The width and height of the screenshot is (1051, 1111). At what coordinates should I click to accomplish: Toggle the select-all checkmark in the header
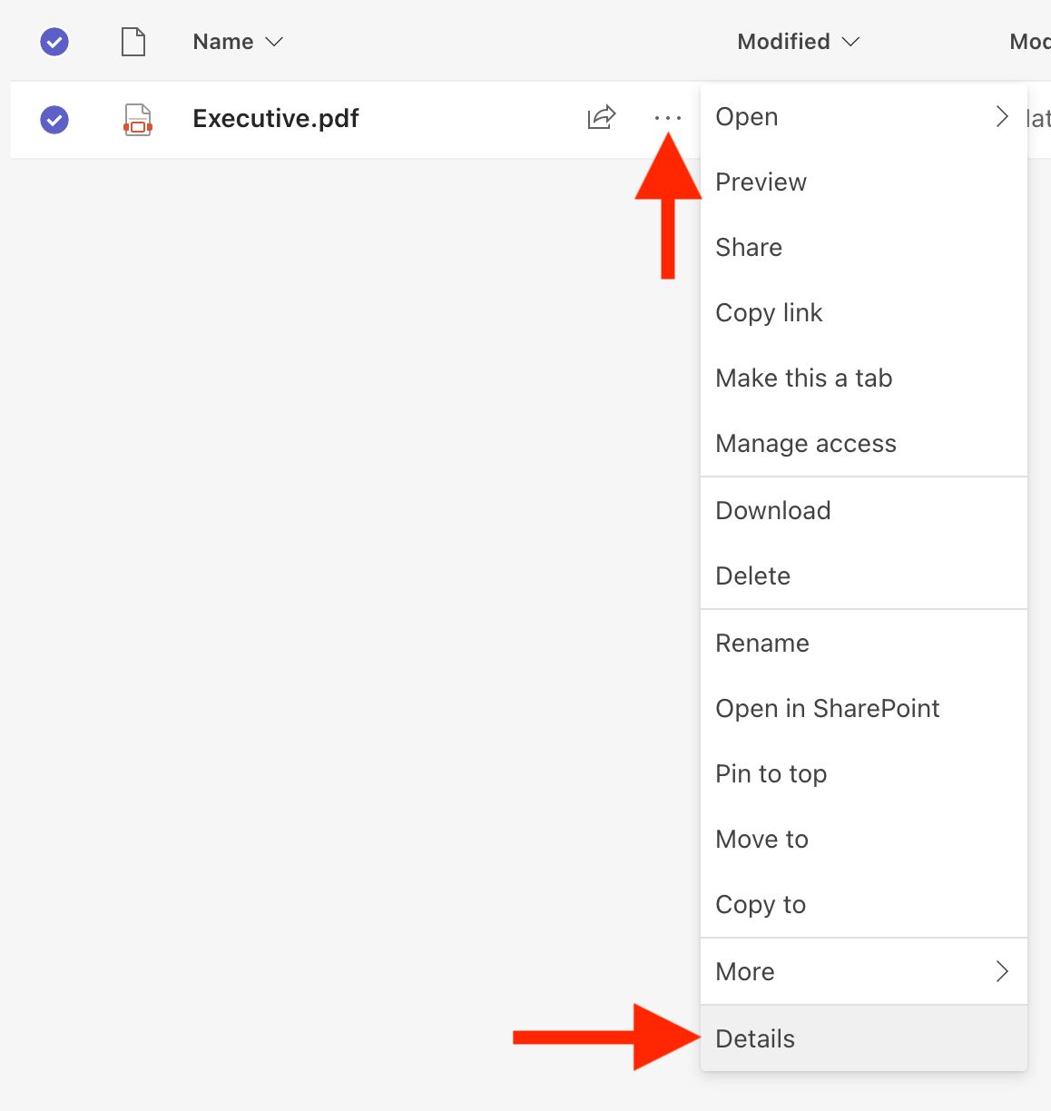click(54, 42)
